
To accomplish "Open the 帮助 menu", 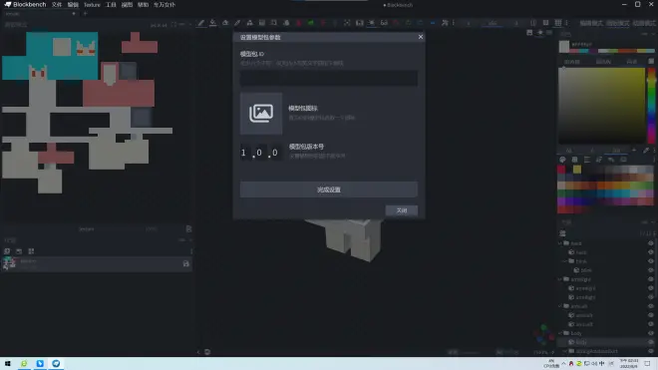I will click(x=144, y=5).
